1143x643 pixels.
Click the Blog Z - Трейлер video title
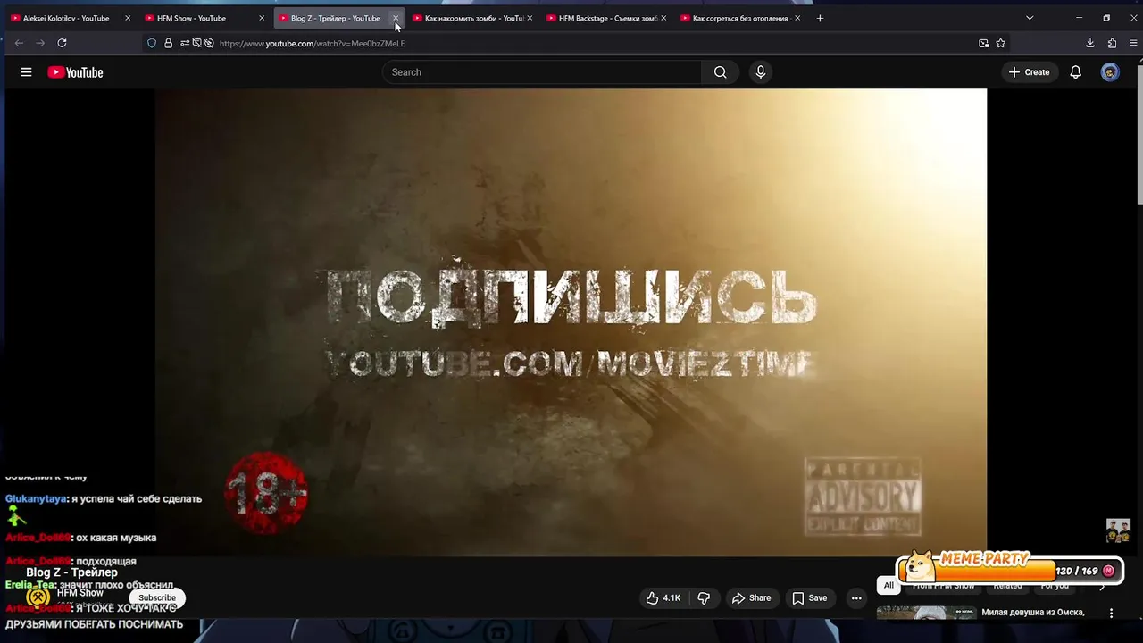(x=71, y=572)
